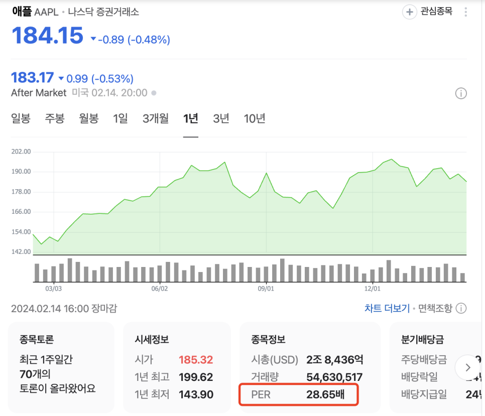Screen dimensions: 485x416
Task: Click the after-market price 183.17
Action: pyautogui.click(x=33, y=78)
